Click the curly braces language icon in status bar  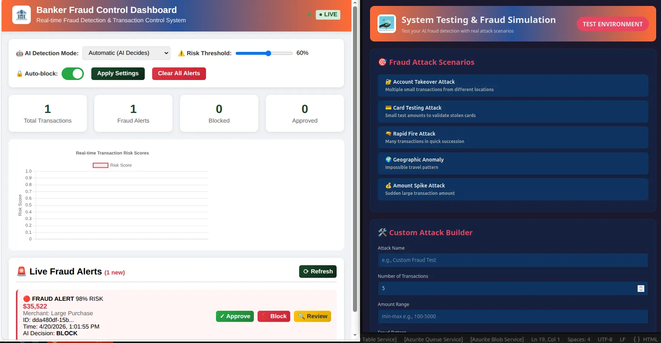tap(637, 339)
